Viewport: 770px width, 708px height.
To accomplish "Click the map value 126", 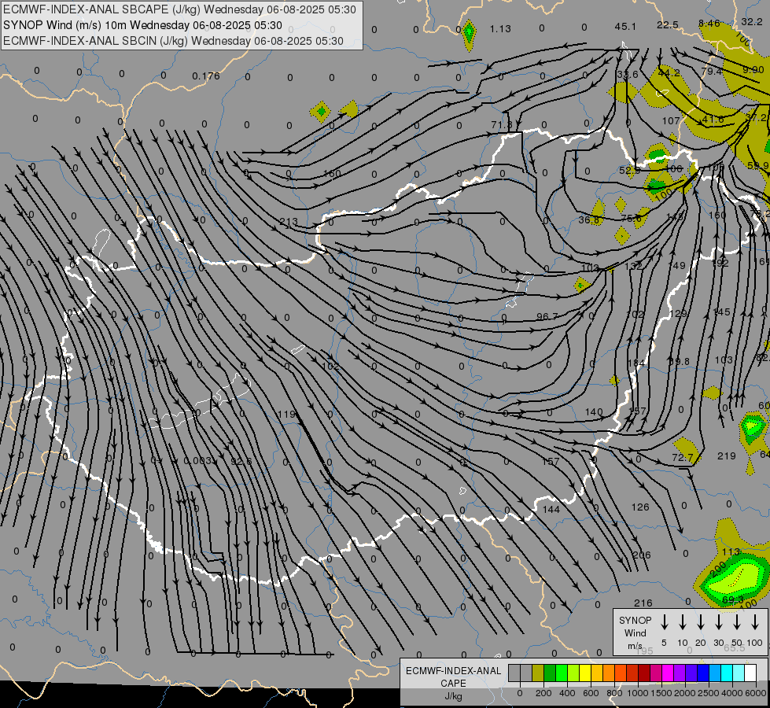I will click(640, 507).
